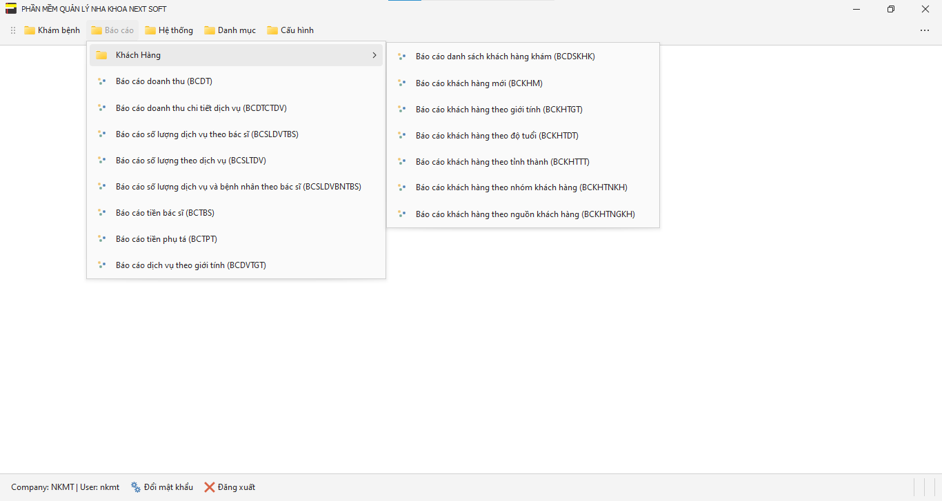942x501 pixels.
Task: Select Báo cáo khách hàng theo độ tuổi
Action: pos(497,136)
